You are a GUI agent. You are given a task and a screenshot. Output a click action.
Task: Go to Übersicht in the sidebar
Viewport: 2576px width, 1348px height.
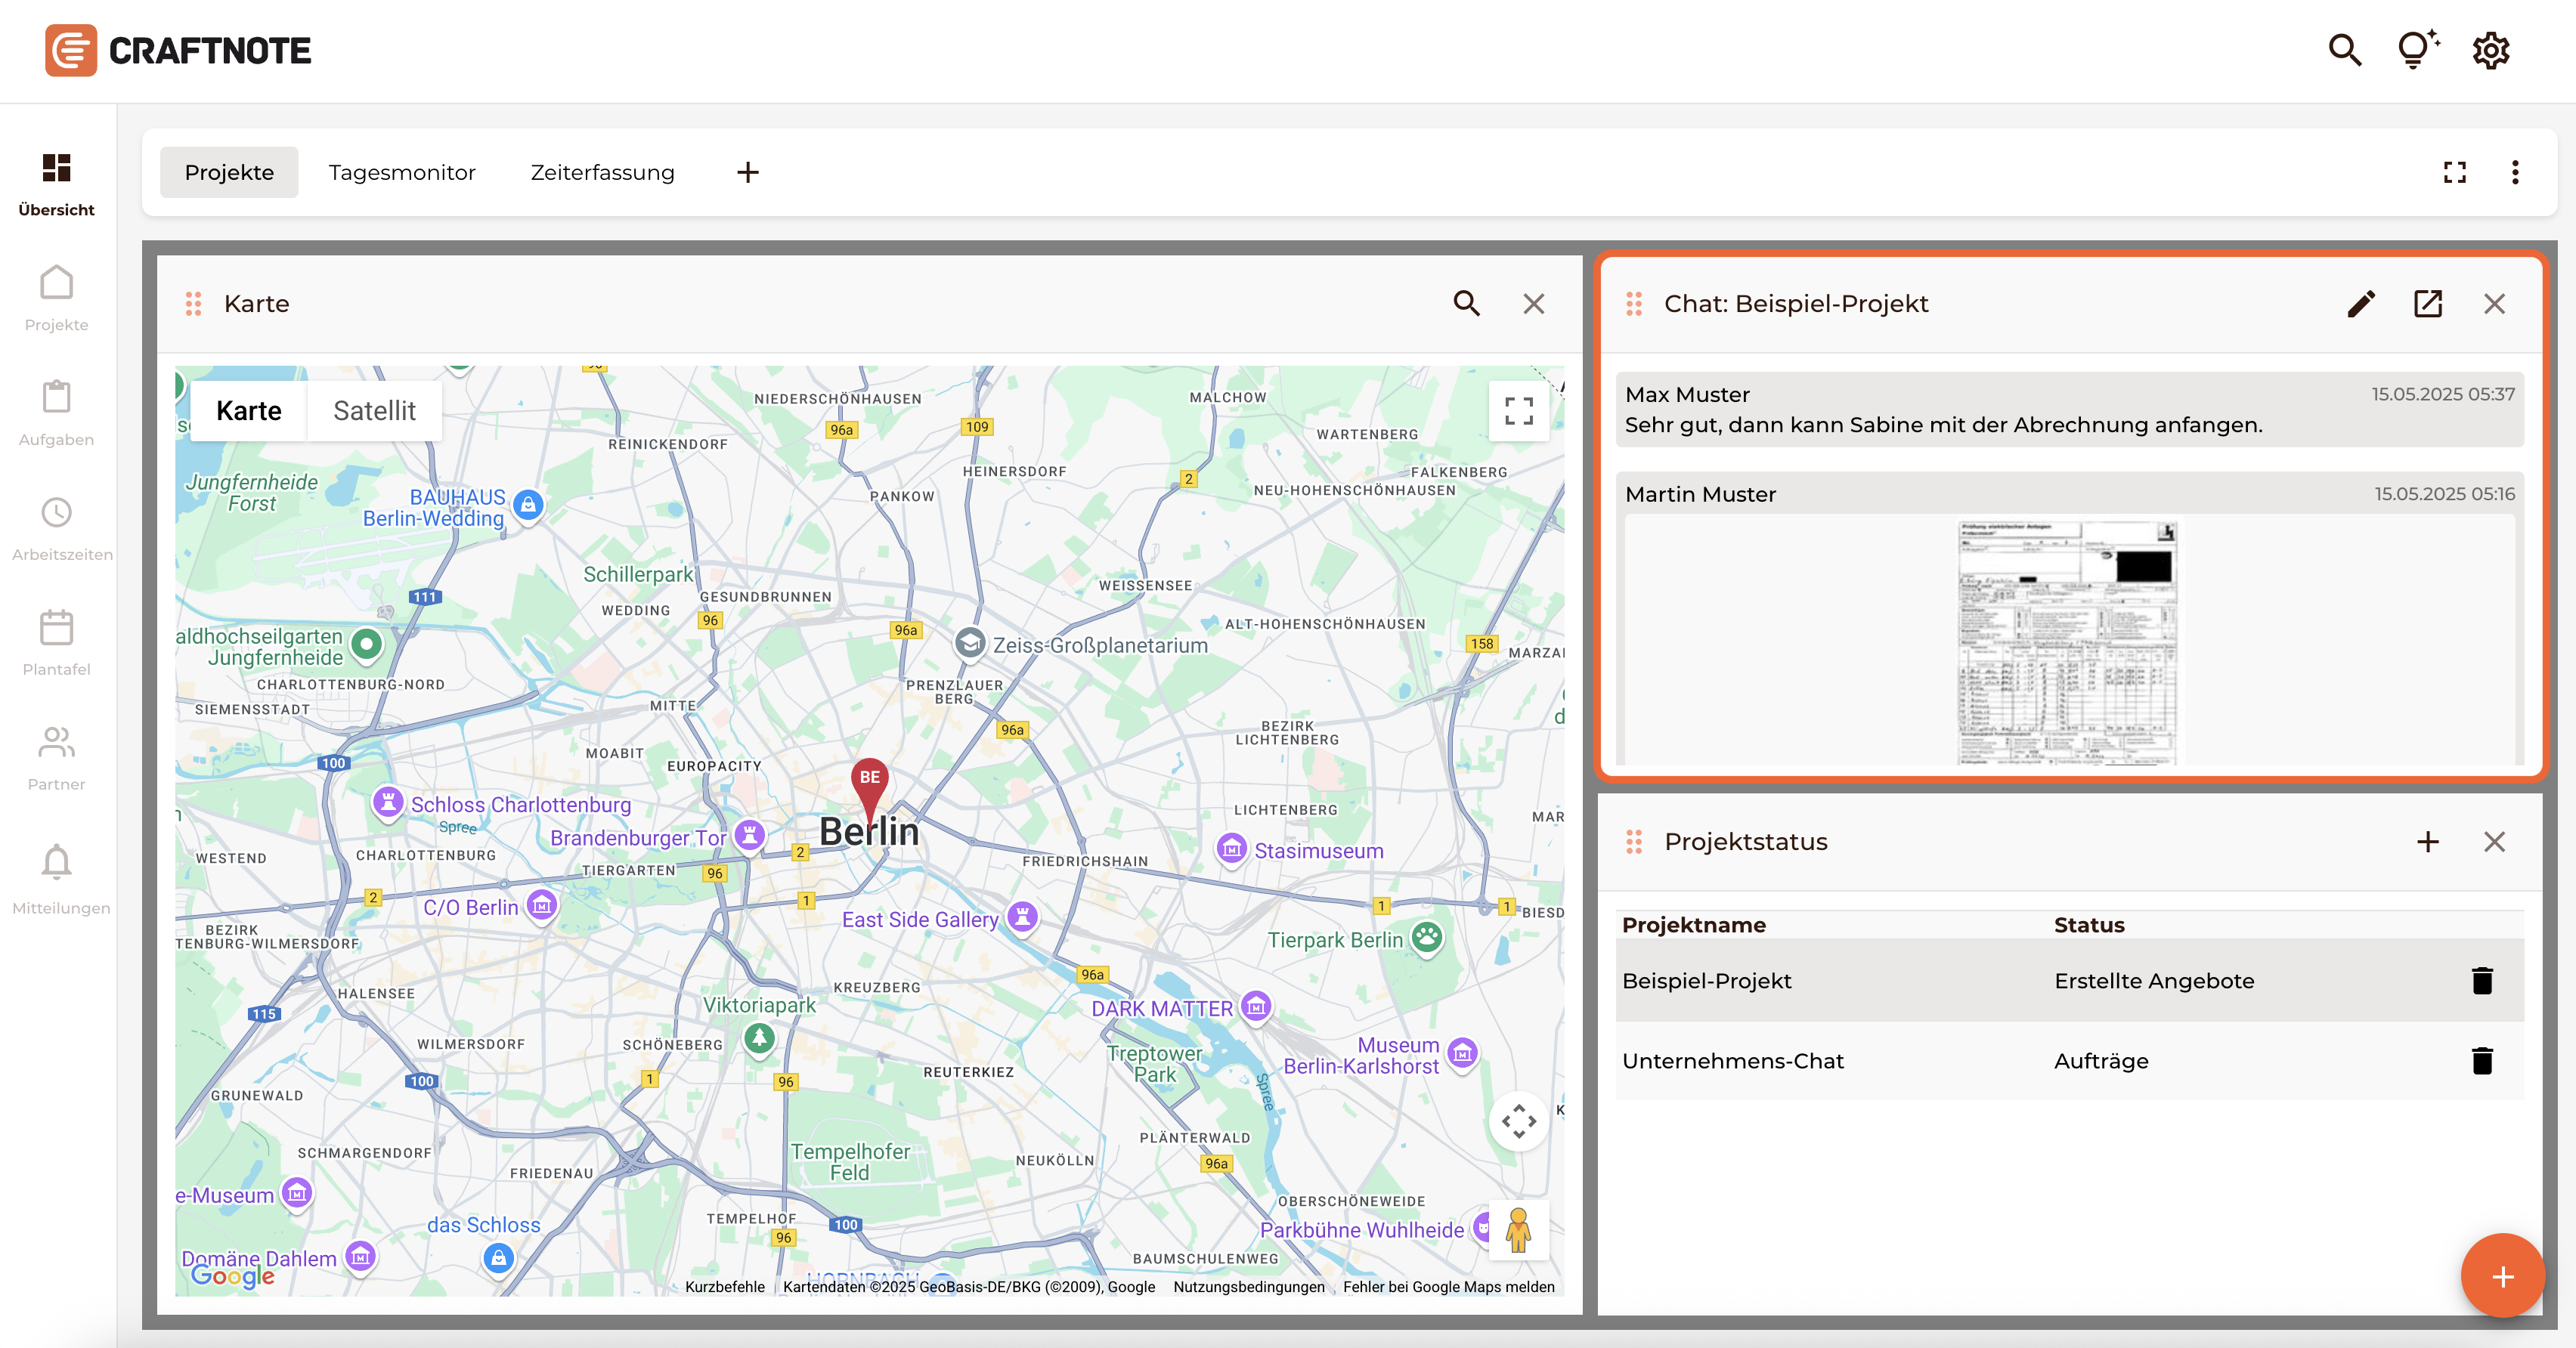[57, 185]
